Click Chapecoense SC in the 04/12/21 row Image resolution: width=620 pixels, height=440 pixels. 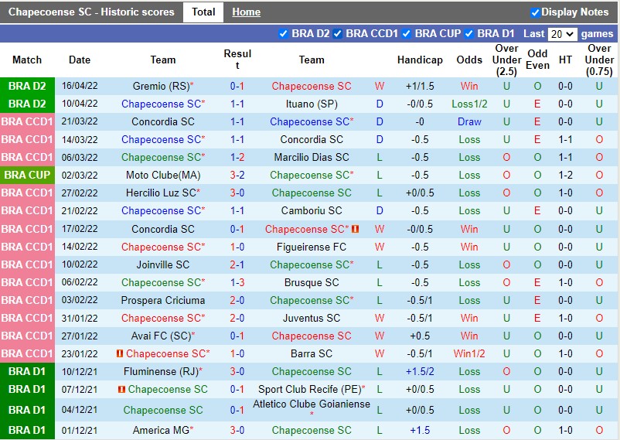[x=163, y=411]
